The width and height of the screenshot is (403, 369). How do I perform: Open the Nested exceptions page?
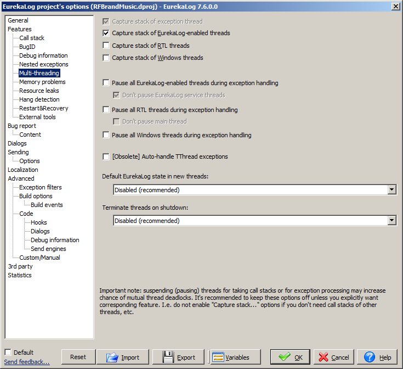[x=44, y=64]
